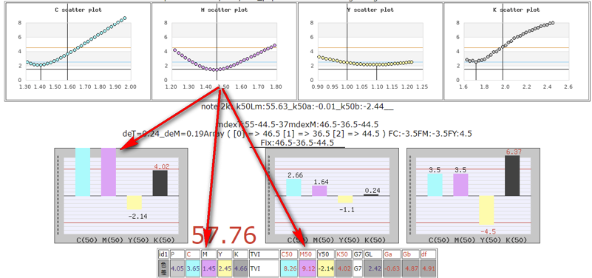Click the magenta 1.64 bar in middle bar chart
This screenshot has height=278, width=592.
coord(319,190)
